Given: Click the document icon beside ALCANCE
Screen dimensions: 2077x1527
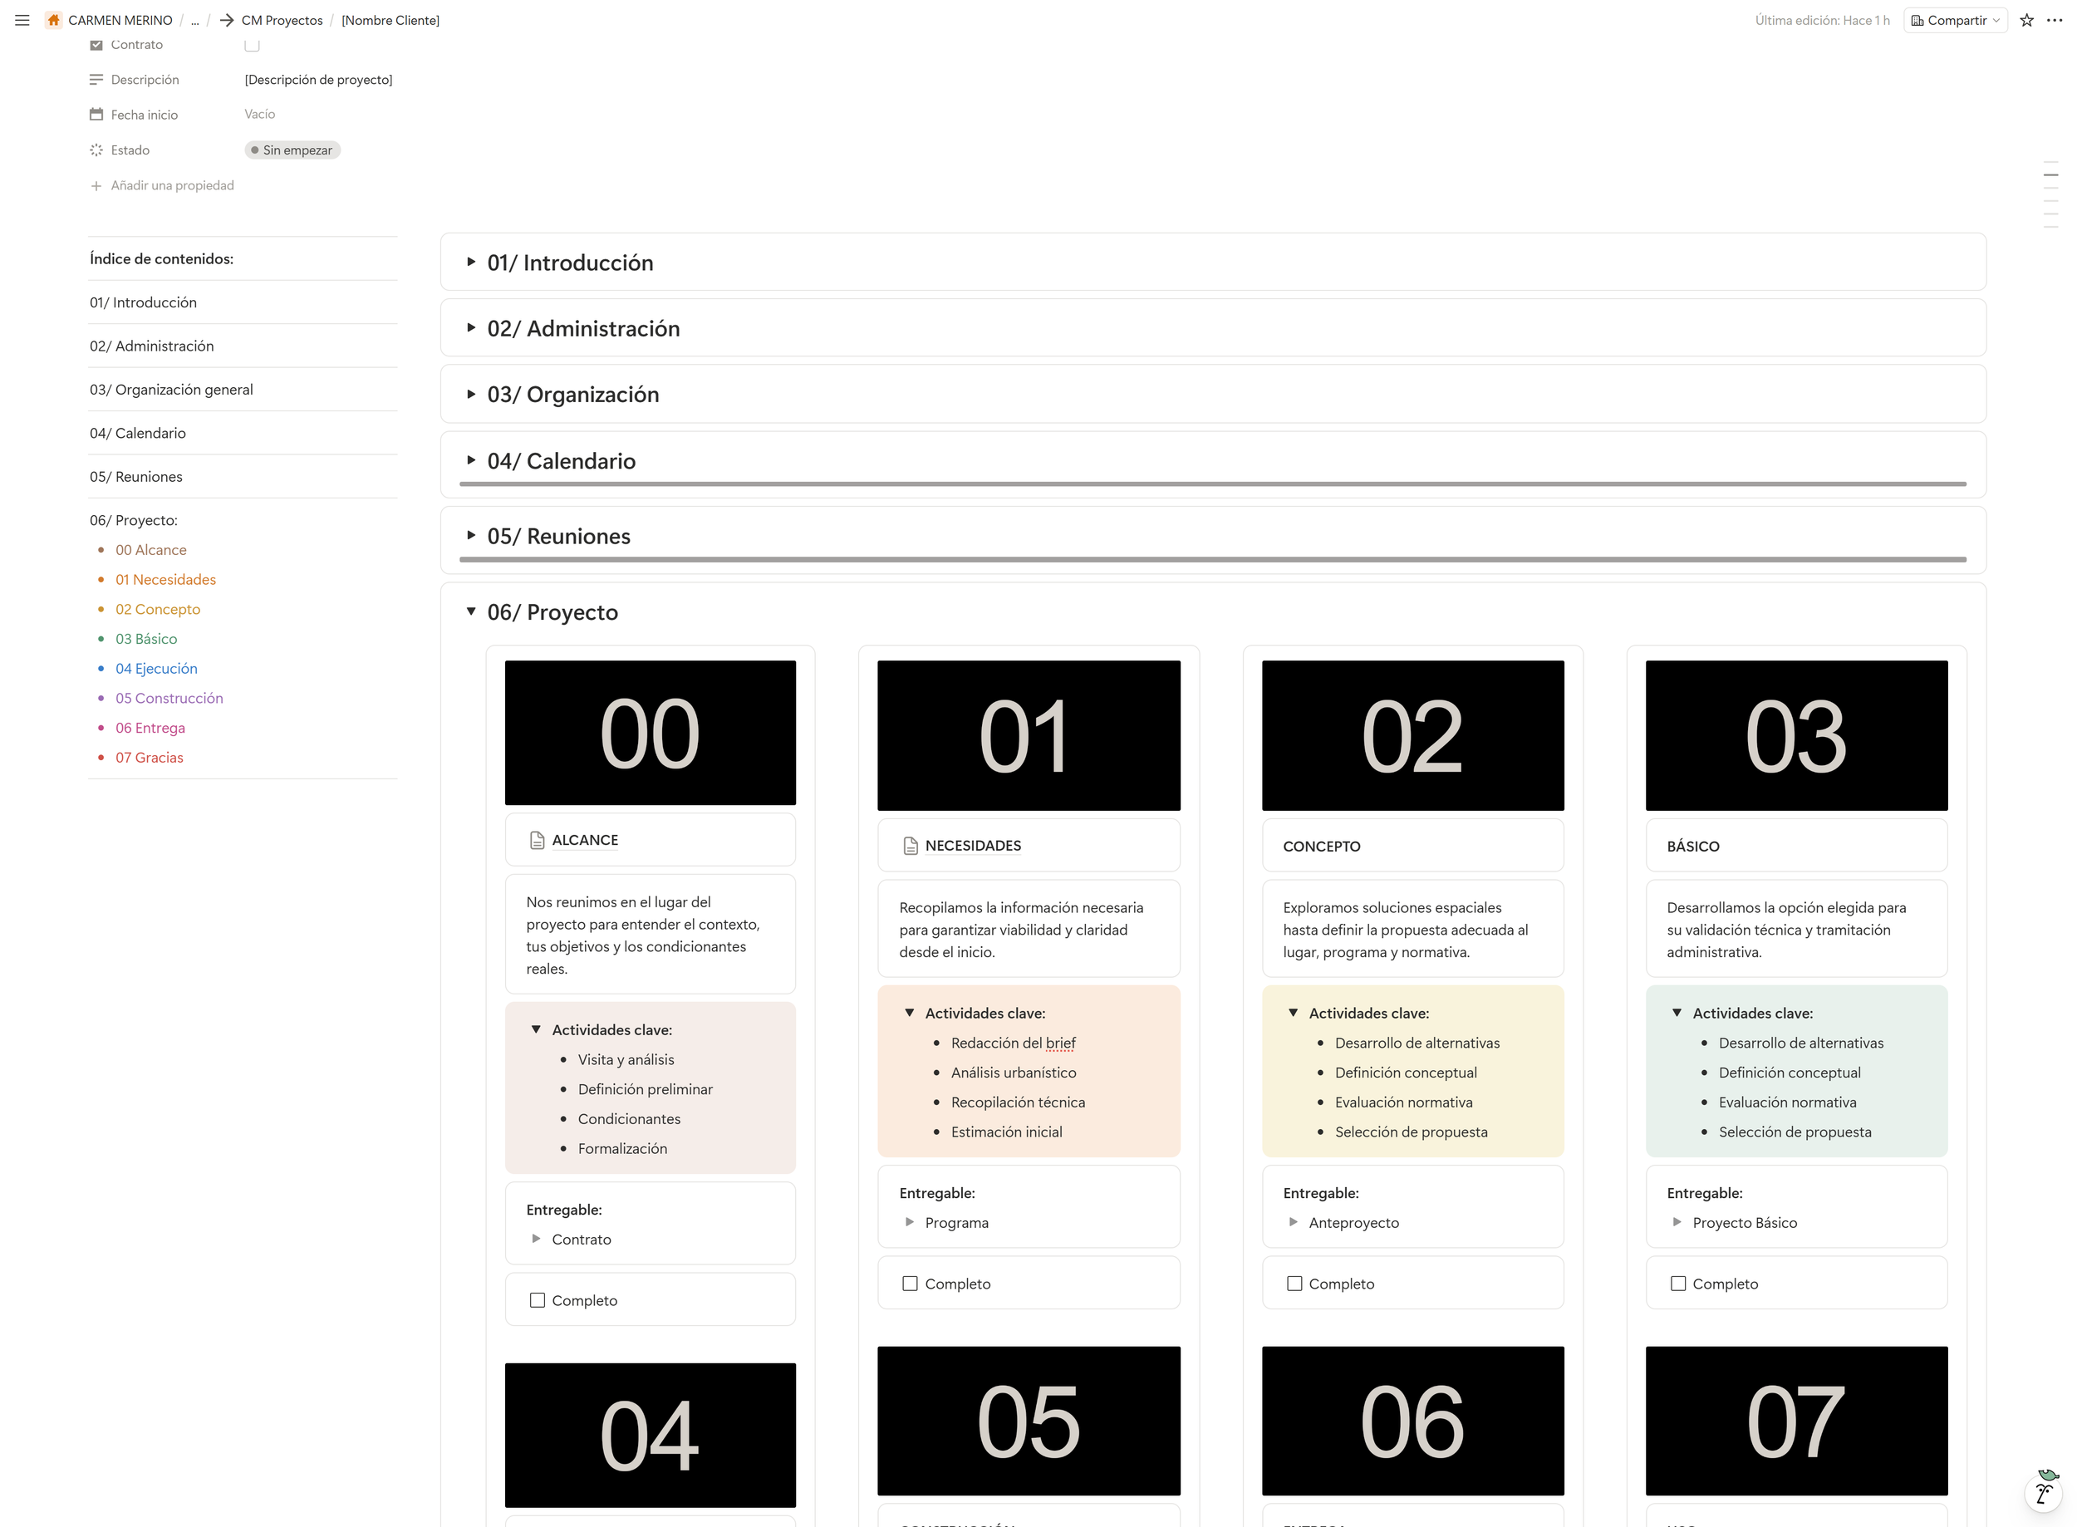Looking at the screenshot, I should (536, 839).
